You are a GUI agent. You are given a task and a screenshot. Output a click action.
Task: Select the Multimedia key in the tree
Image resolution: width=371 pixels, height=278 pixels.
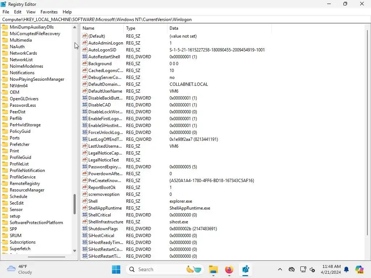[x=21, y=40]
